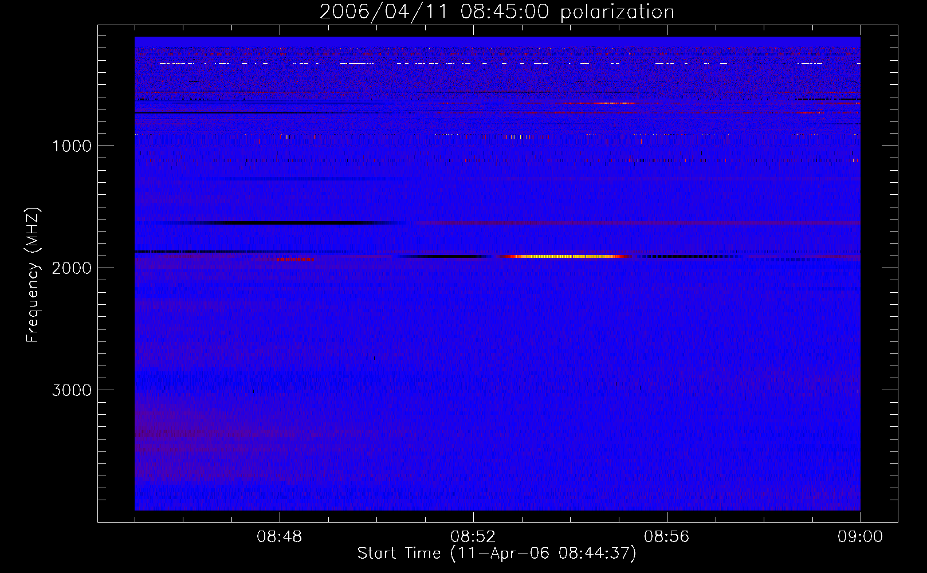Select the 1000 frequency axis label
The image size is (927, 573).
point(72,146)
